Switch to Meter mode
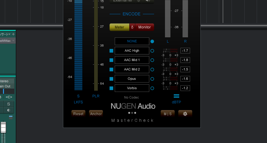 pyautogui.click(x=119, y=27)
